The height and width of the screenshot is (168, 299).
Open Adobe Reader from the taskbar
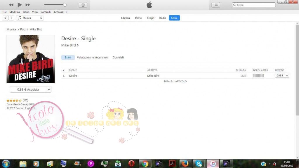point(172,164)
